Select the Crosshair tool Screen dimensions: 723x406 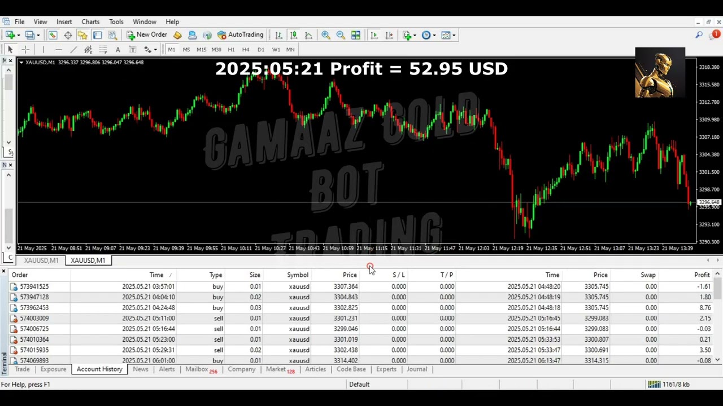coord(25,50)
